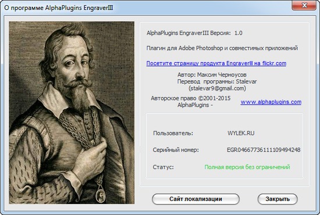
Task: Click the Закрыть button
Action: point(278,199)
